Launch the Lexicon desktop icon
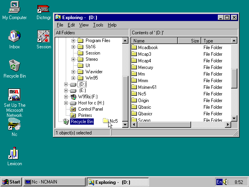 pyautogui.click(x=14, y=153)
